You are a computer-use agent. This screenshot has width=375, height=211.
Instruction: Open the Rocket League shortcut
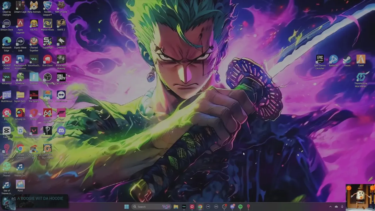point(47,6)
